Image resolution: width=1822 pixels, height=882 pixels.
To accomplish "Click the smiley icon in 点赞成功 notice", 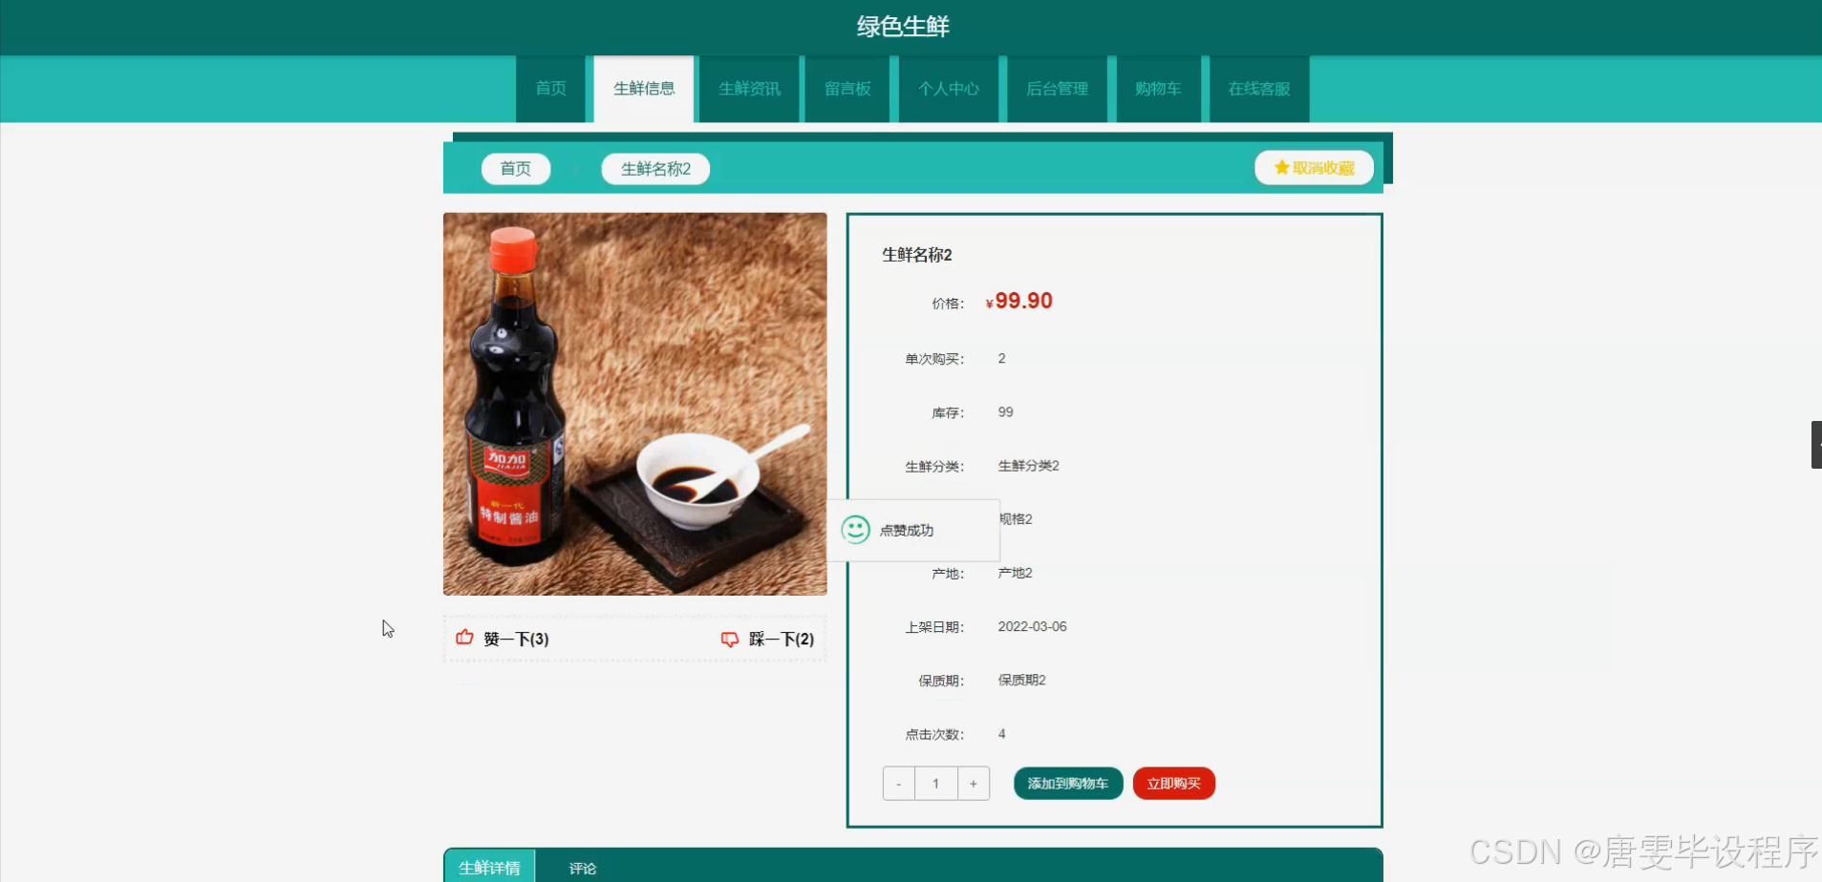I will [855, 530].
